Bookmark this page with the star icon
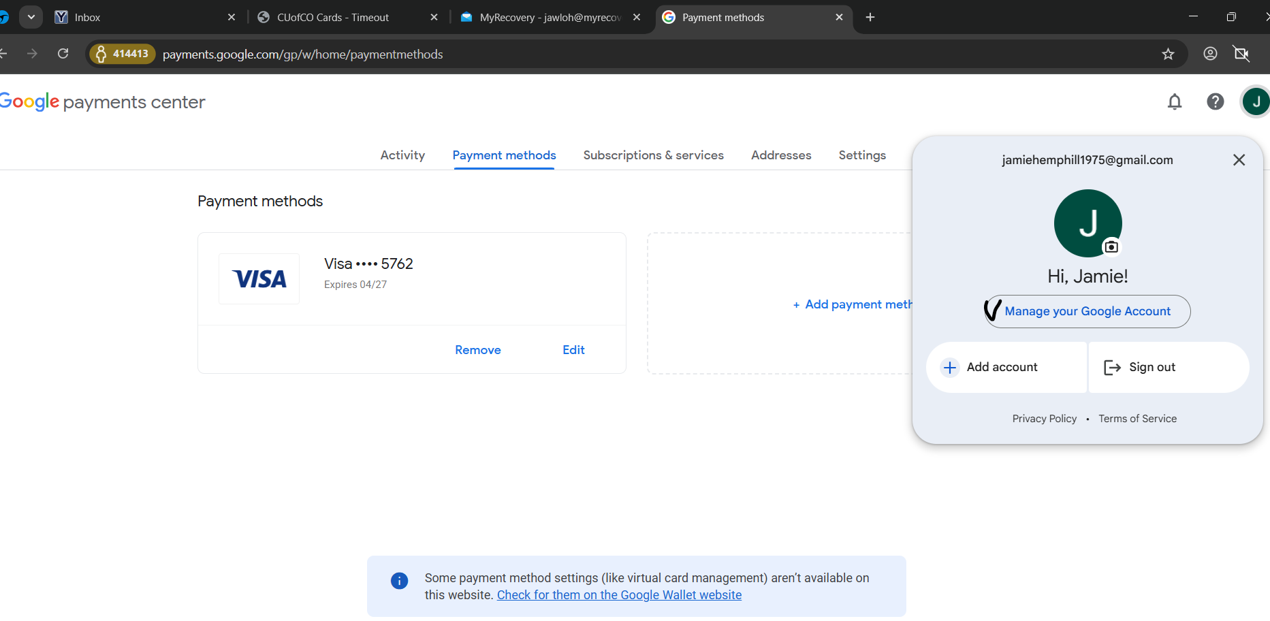Screen dimensions: 1270x621 click(x=1169, y=54)
